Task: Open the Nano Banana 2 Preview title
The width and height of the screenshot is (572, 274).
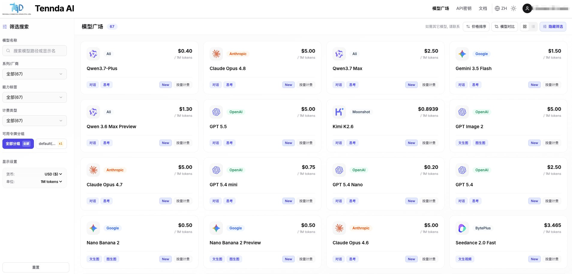Action: (235, 243)
